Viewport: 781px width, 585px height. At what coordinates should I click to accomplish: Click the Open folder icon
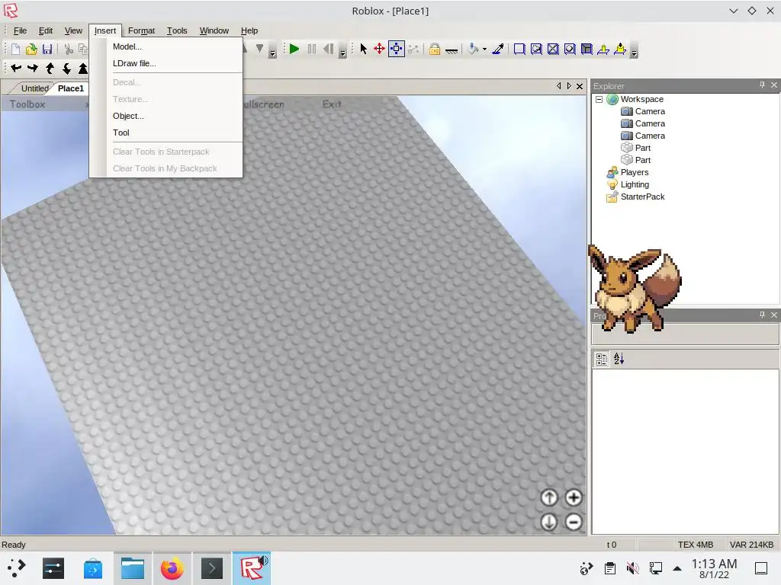pyautogui.click(x=31, y=49)
